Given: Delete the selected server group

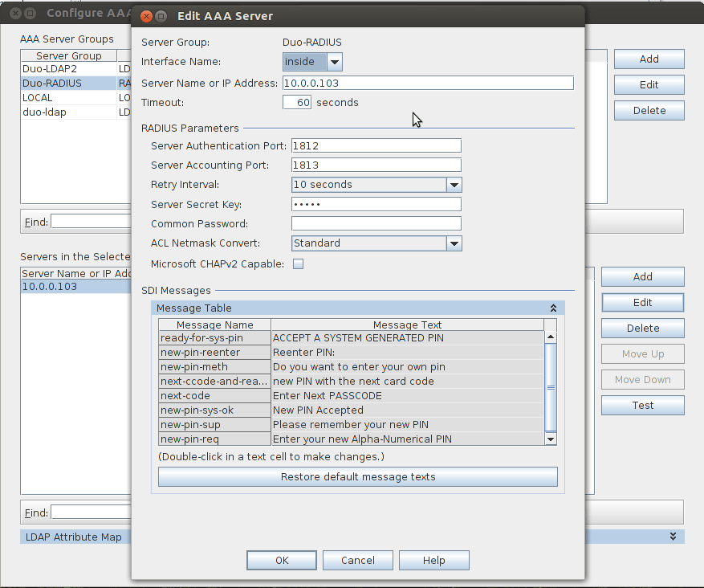Looking at the screenshot, I should click(x=649, y=110).
